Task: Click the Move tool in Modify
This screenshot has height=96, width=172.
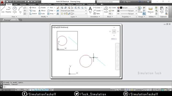Action: coord(33,8)
